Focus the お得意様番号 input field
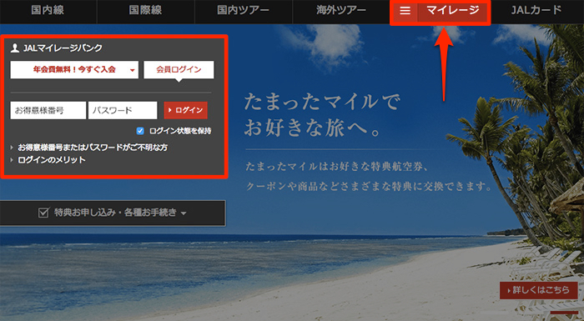Viewport: 584px width, 321px height. [48, 110]
